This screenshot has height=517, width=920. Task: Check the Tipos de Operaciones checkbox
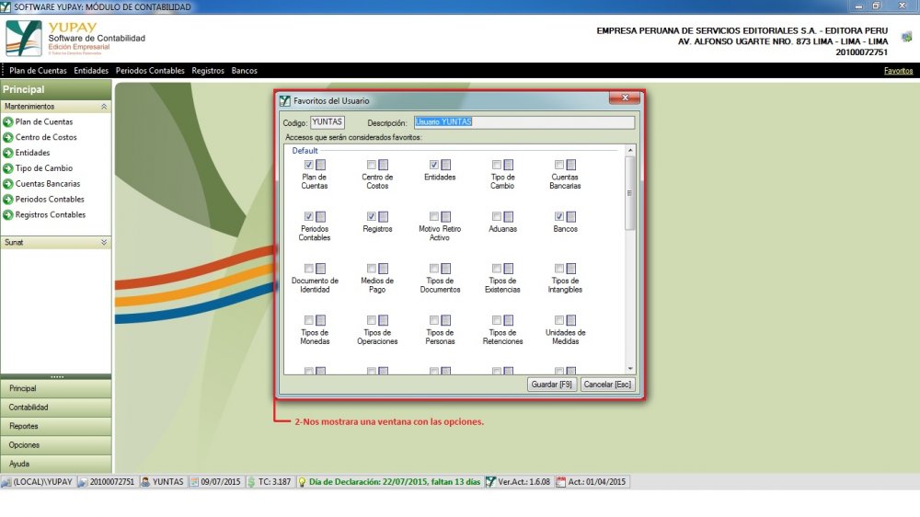click(x=372, y=320)
